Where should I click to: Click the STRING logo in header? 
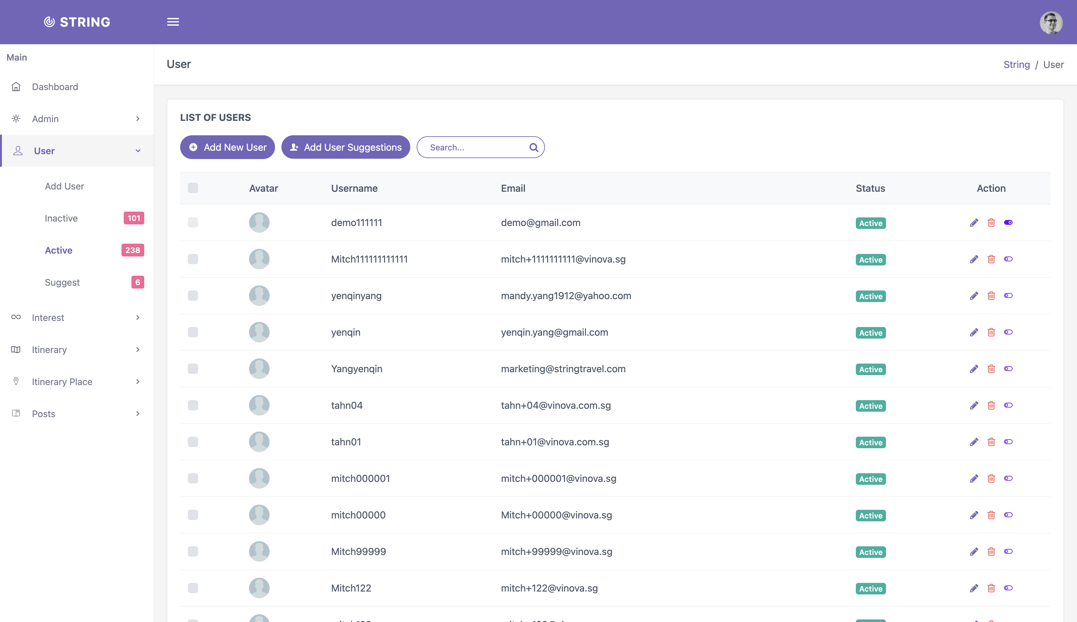pyautogui.click(x=77, y=22)
